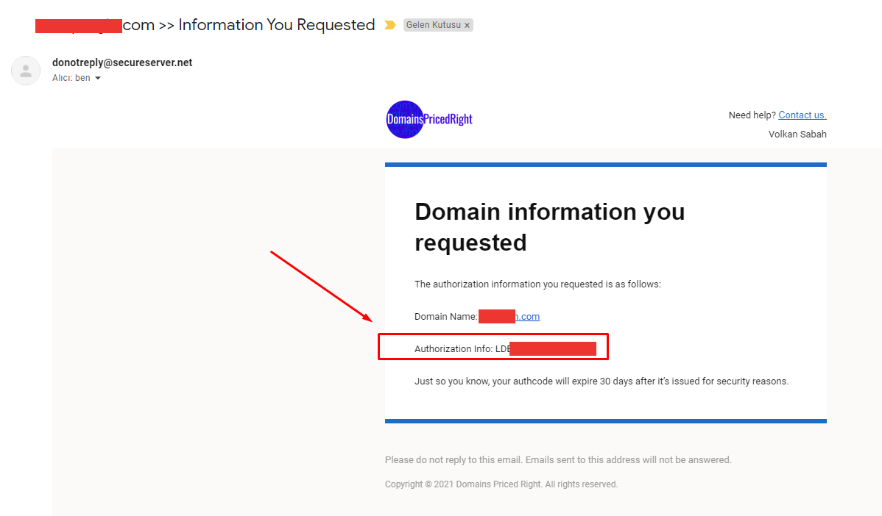
Task: Remove the Gelen Kutusu label with x
Action: tap(467, 25)
